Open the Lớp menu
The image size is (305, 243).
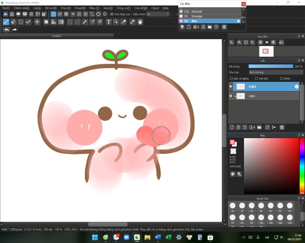pos(37,8)
